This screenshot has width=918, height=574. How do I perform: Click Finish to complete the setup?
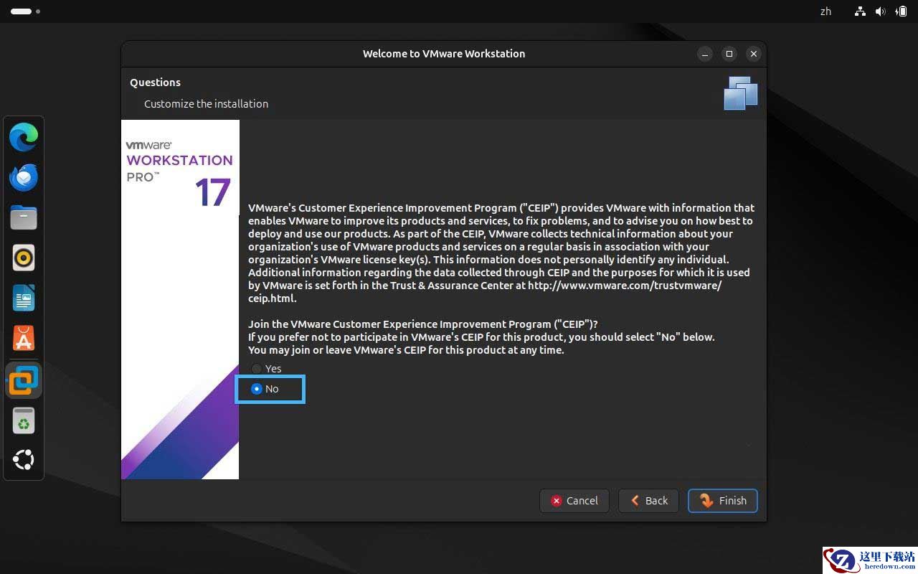723,501
